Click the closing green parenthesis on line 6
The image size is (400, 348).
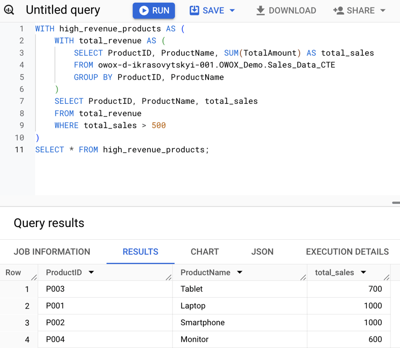click(x=57, y=89)
